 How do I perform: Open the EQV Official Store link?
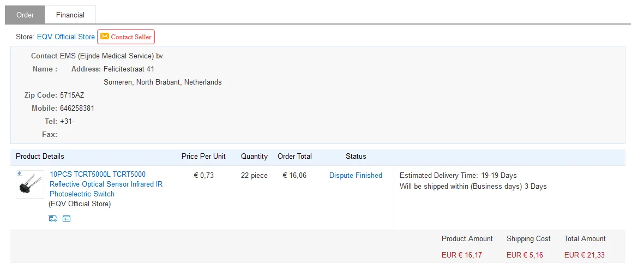click(x=66, y=37)
